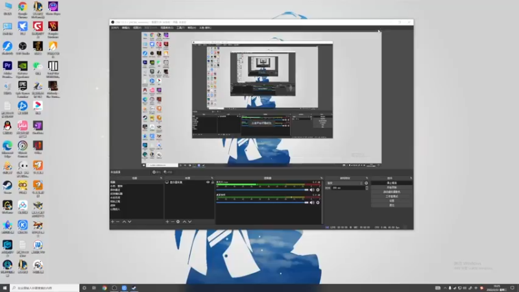Open the QQ penguin desktop icon
This screenshot has width=519, height=292.
7,127
